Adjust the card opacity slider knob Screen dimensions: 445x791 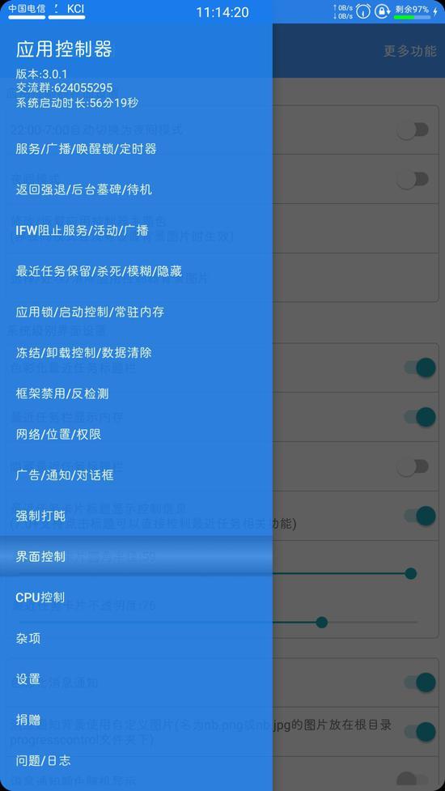click(x=321, y=623)
